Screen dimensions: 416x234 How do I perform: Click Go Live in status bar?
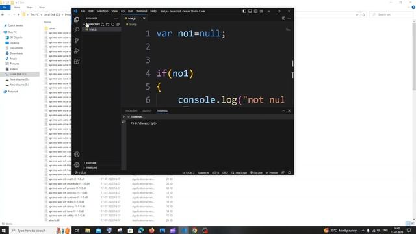256,172
